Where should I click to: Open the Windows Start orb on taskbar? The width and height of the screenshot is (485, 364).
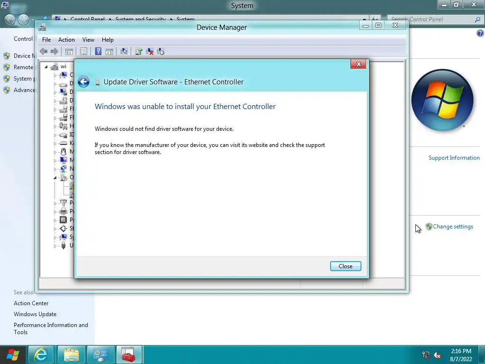coord(13,355)
